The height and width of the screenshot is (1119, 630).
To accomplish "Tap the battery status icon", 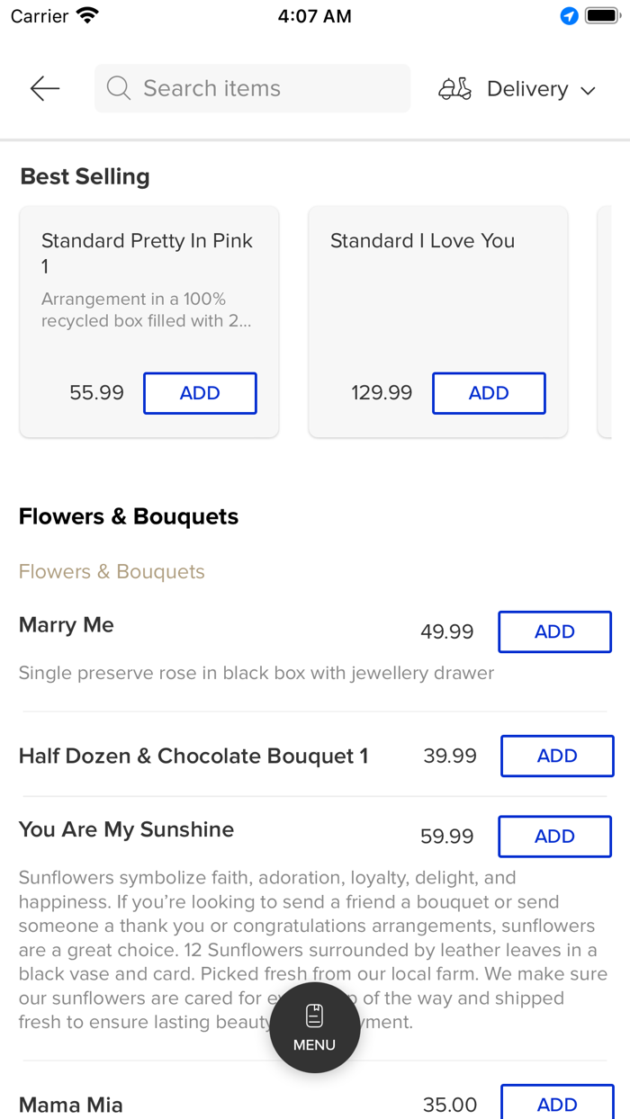I will coord(602,16).
